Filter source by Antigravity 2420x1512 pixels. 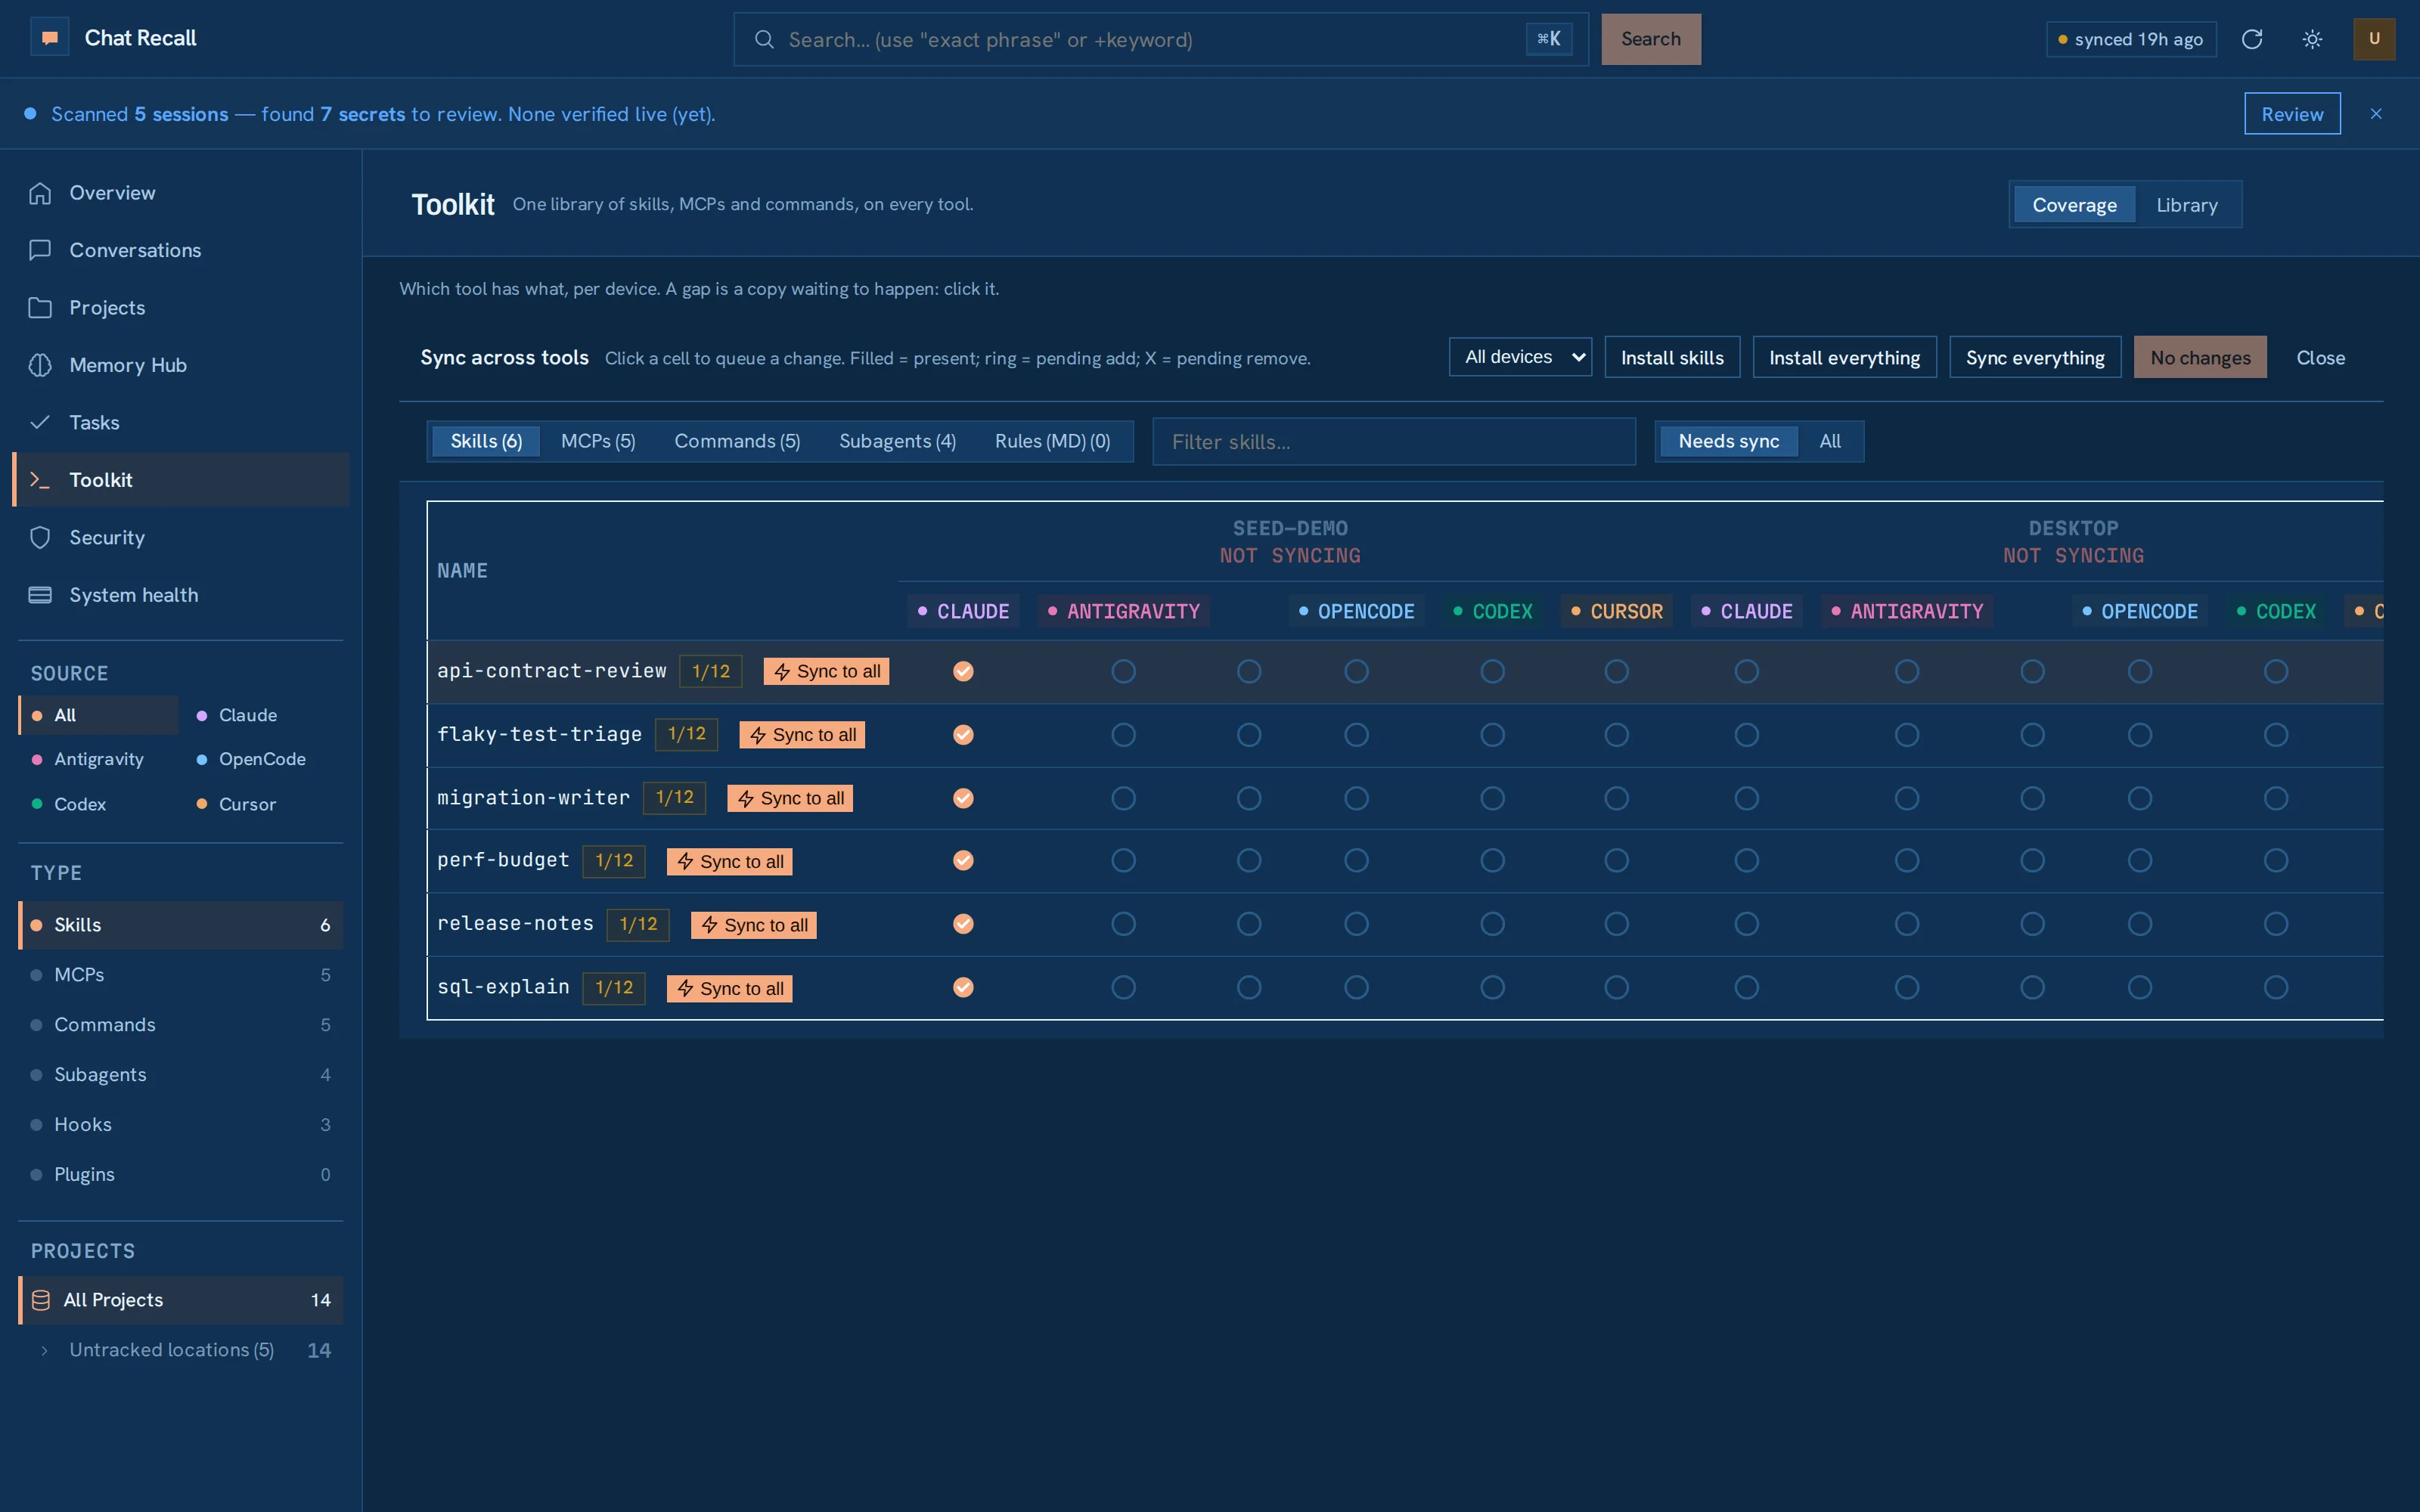coord(100,759)
